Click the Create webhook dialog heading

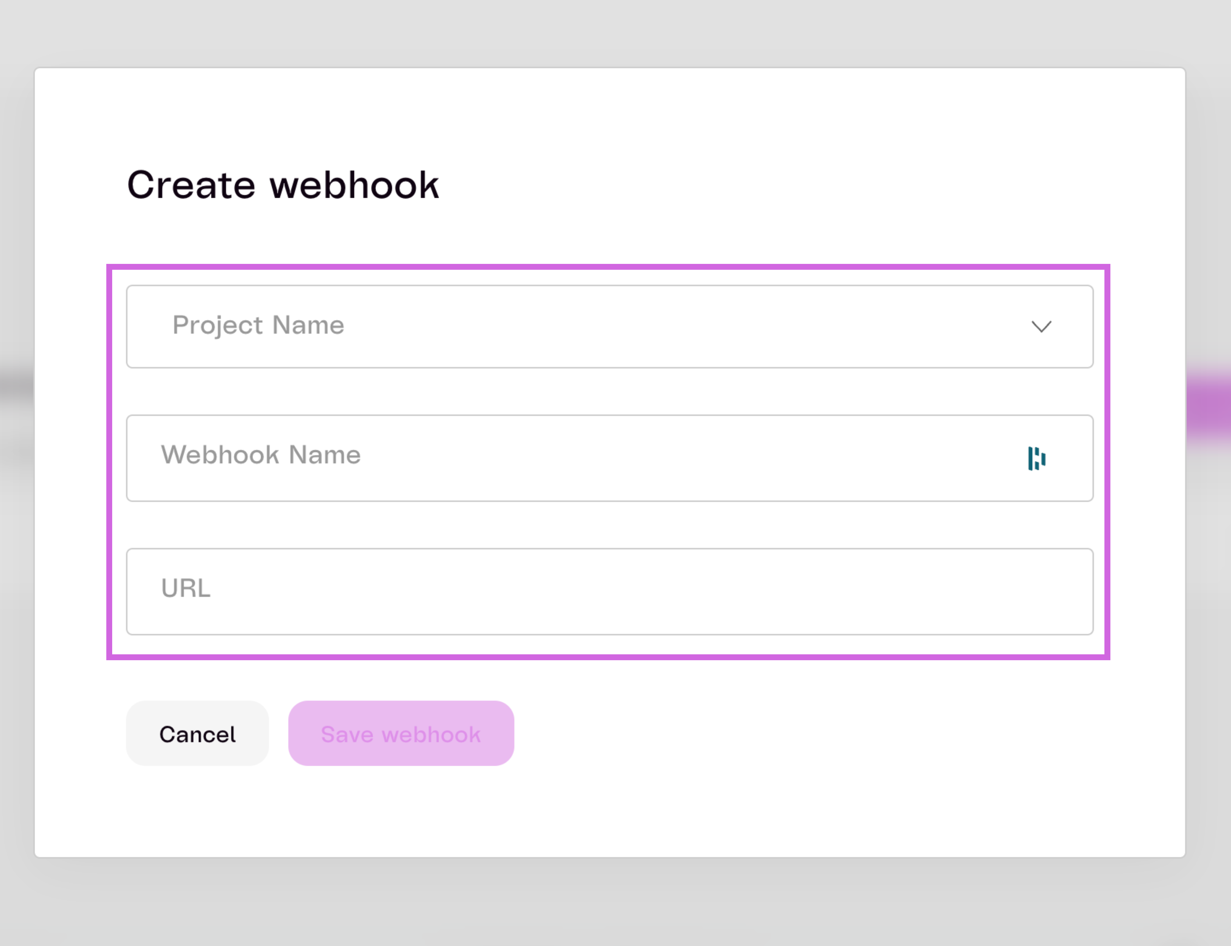tap(283, 185)
